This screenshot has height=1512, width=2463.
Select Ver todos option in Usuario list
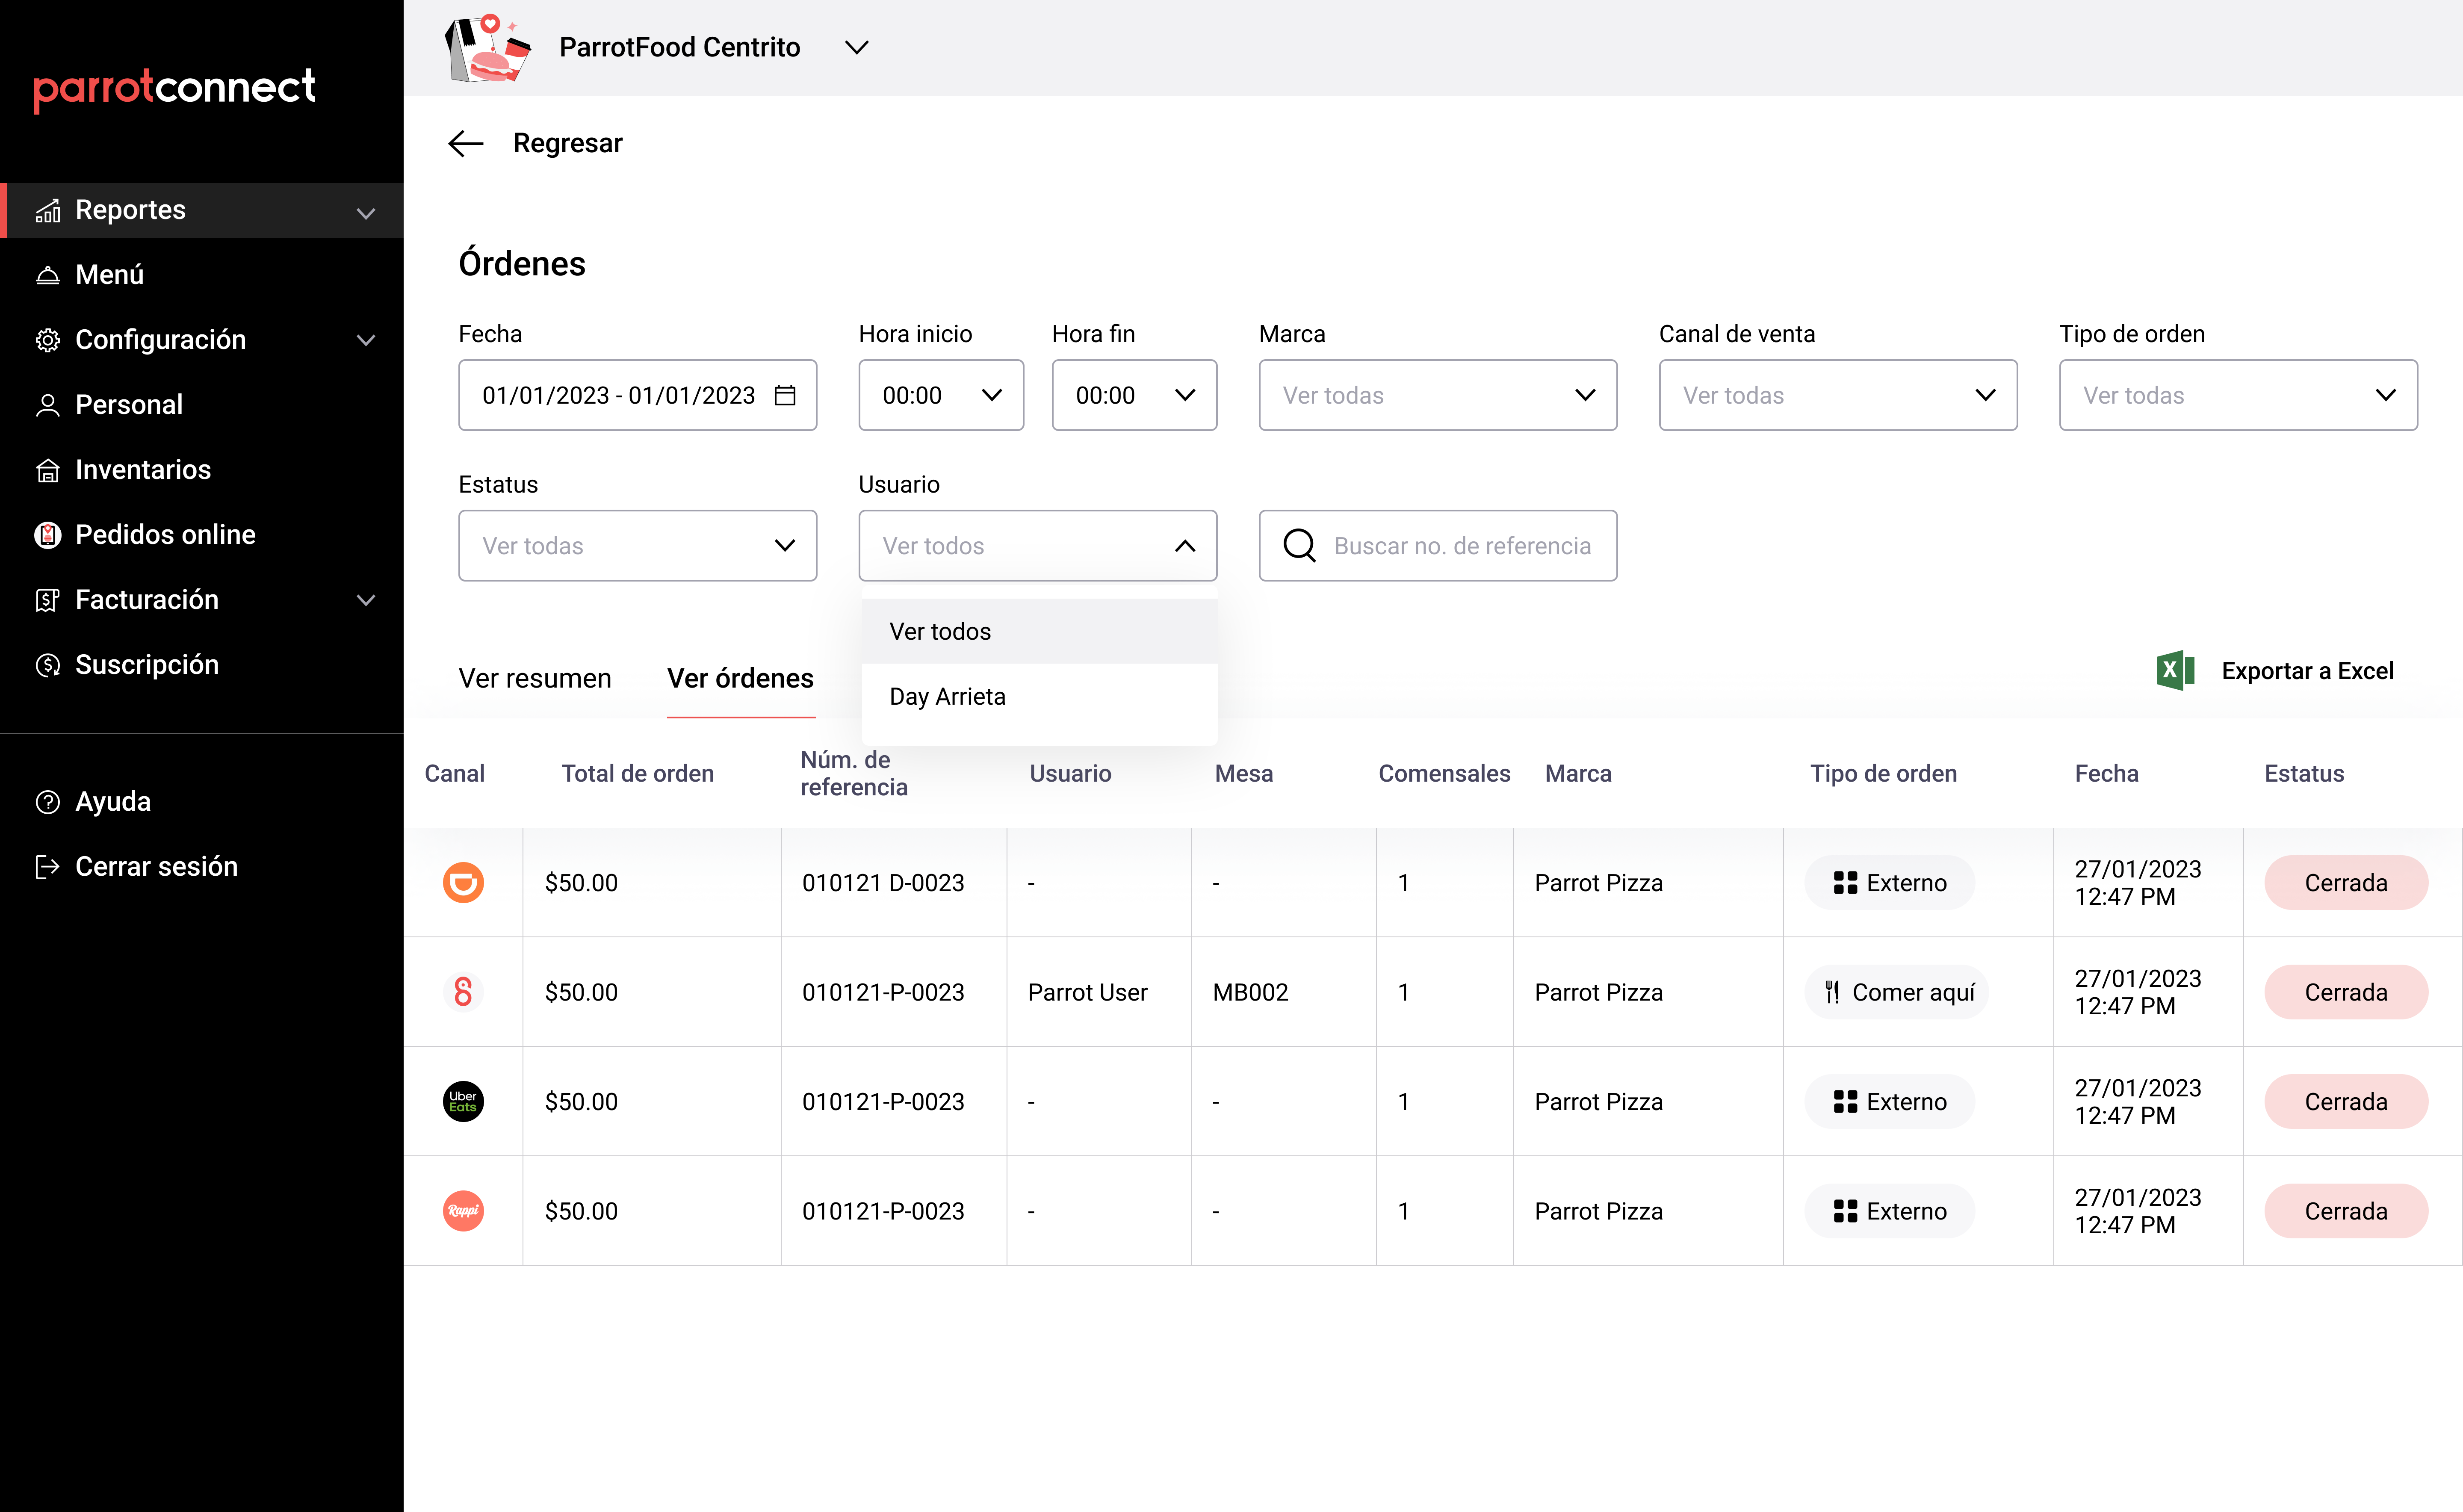click(x=1040, y=632)
